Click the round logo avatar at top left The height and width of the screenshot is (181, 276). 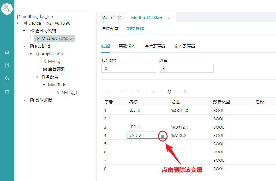(7, 9)
